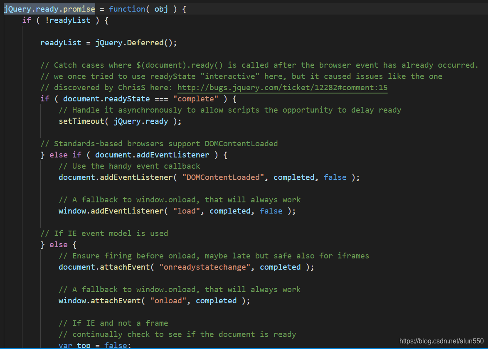
Task: Click the "Ensure firing before onload" comment
Action: tap(214, 256)
